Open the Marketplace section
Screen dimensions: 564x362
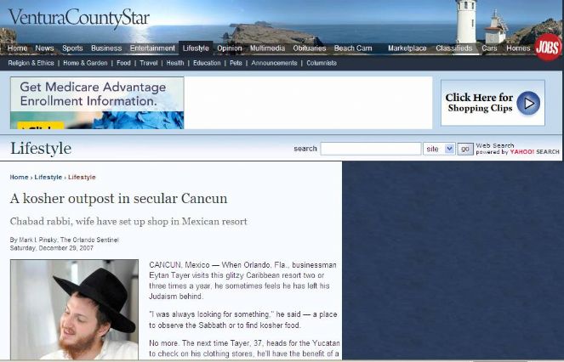[407, 48]
